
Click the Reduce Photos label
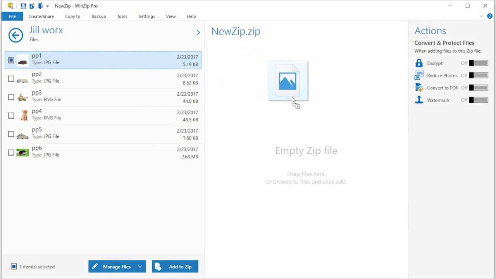pyautogui.click(x=442, y=76)
